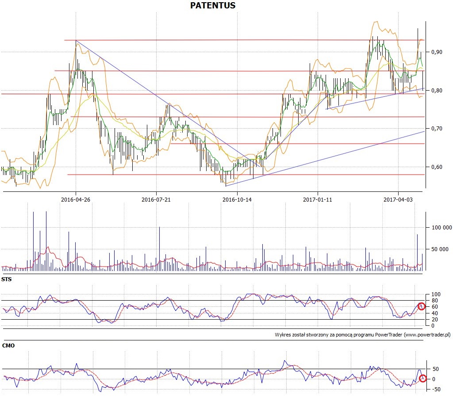Select the 2016-10-14 date label

(x=237, y=199)
